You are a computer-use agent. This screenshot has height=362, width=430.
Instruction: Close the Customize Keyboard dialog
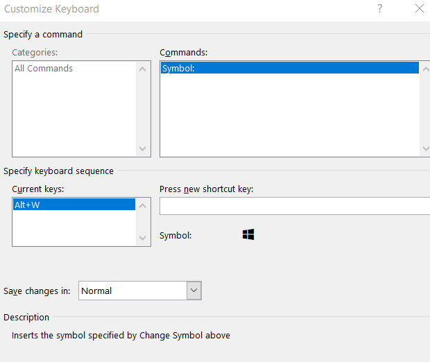pos(420,8)
